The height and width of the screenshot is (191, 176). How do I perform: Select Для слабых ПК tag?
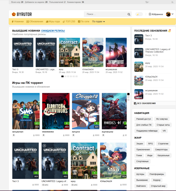tap(144, 125)
